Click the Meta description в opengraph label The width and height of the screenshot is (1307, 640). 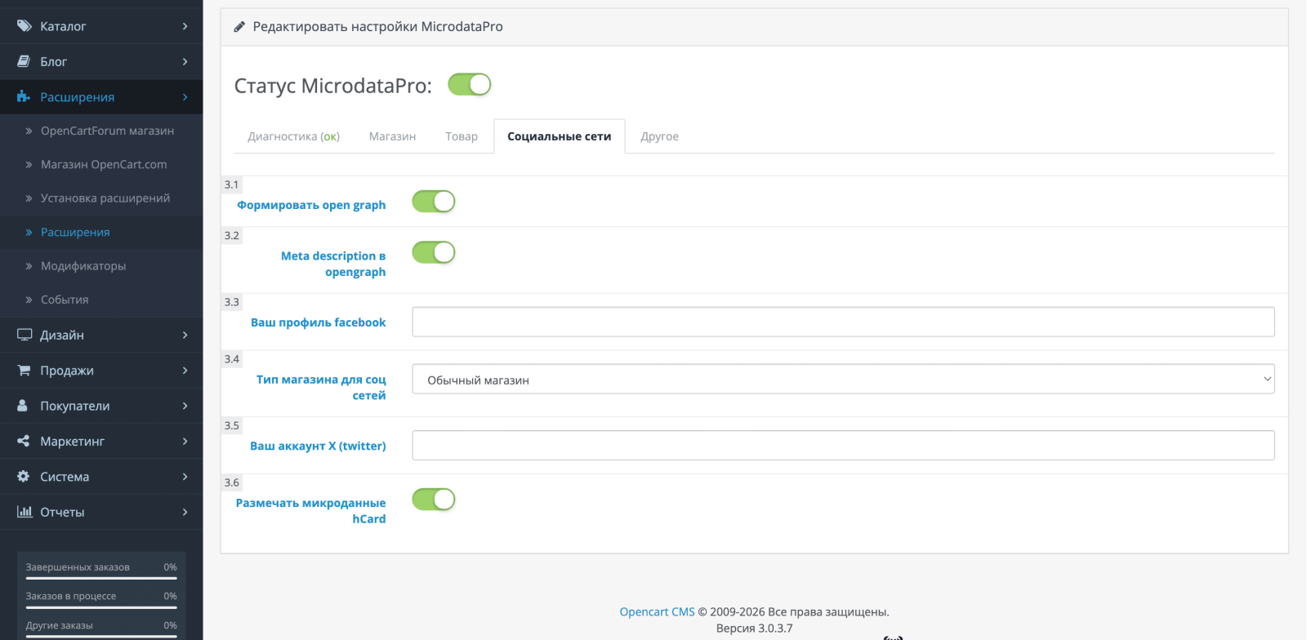coord(333,264)
